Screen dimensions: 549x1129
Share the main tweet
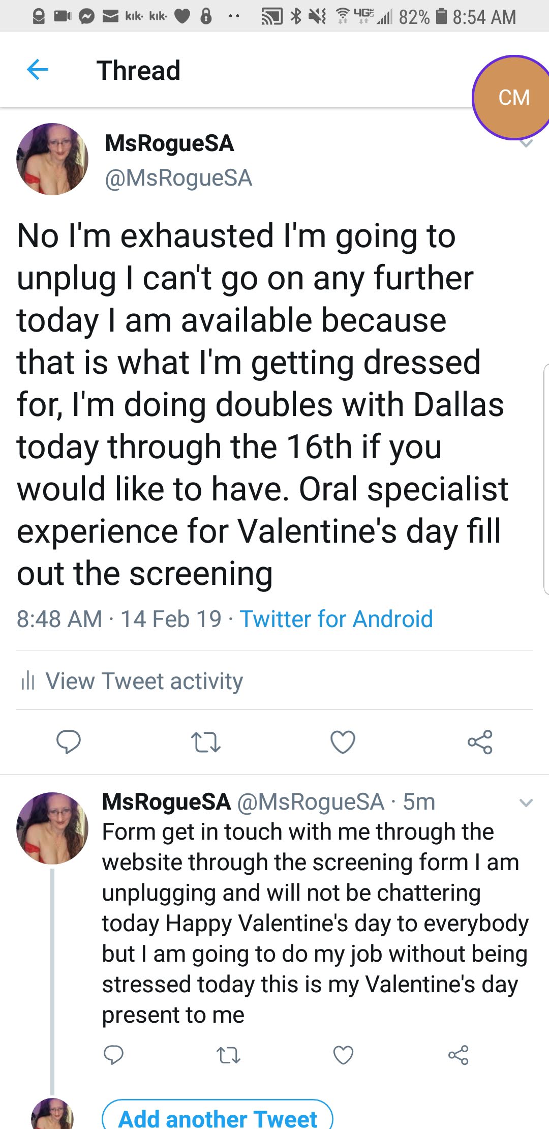480,742
